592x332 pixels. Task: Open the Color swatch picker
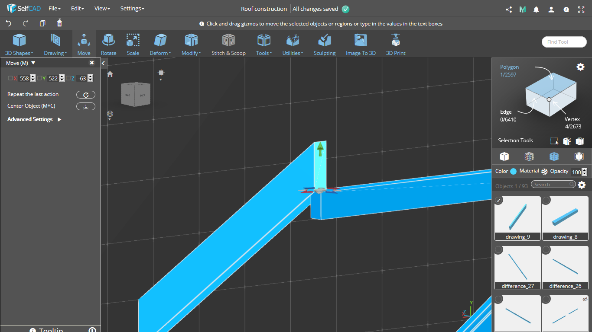tap(513, 171)
